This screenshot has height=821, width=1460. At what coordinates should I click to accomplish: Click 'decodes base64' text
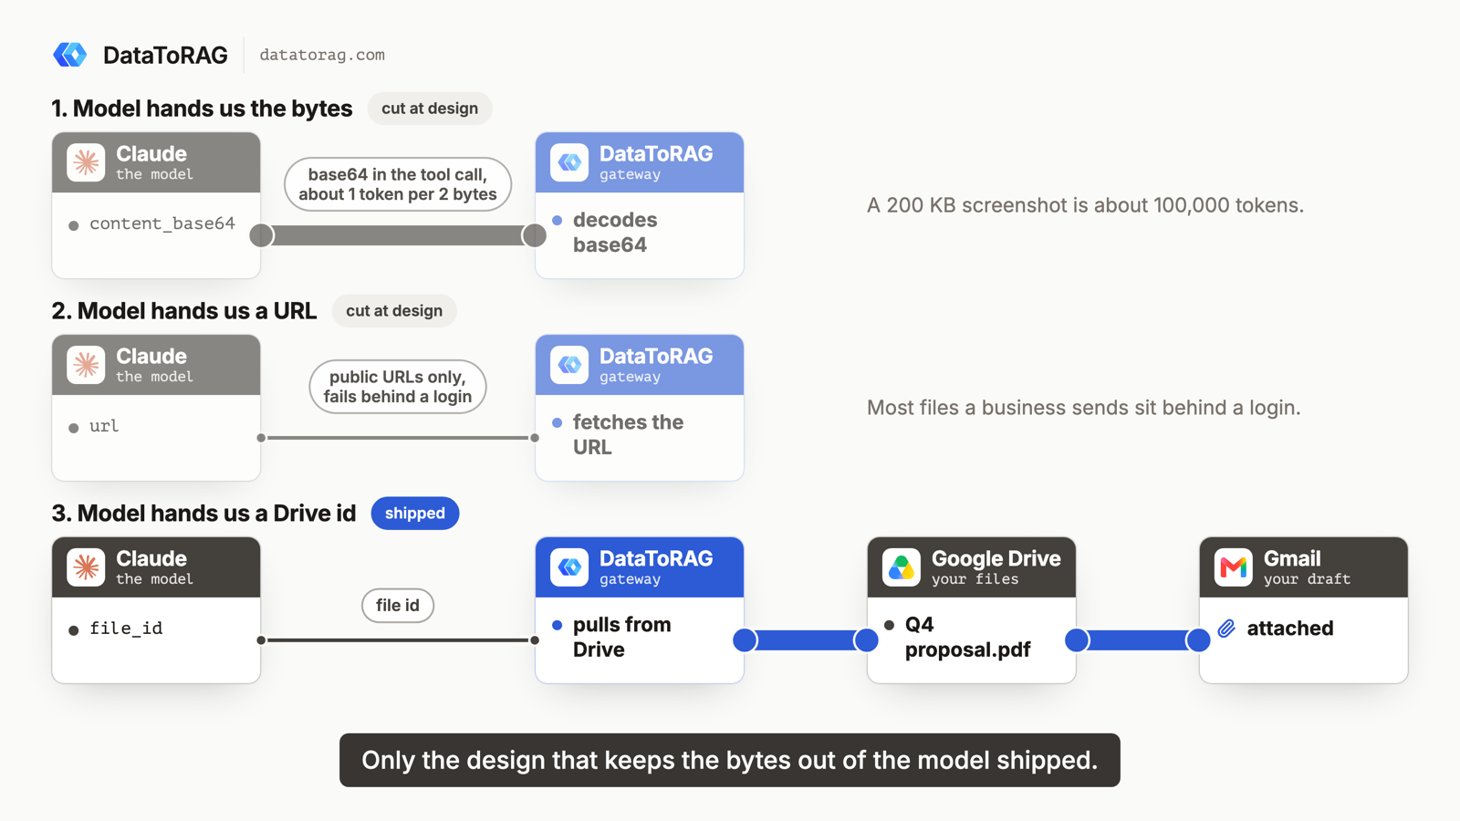pos(615,233)
